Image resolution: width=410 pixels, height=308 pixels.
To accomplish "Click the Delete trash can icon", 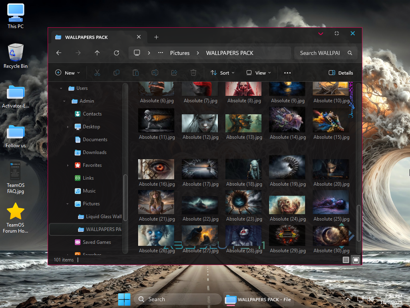I will [x=193, y=73].
